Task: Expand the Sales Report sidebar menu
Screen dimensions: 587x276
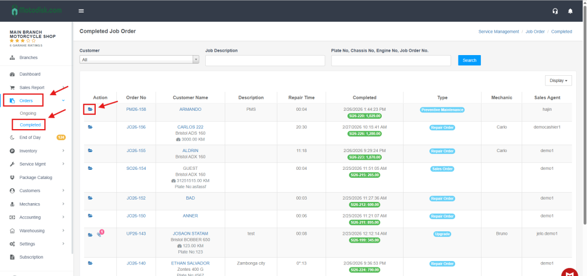Action: [x=37, y=88]
